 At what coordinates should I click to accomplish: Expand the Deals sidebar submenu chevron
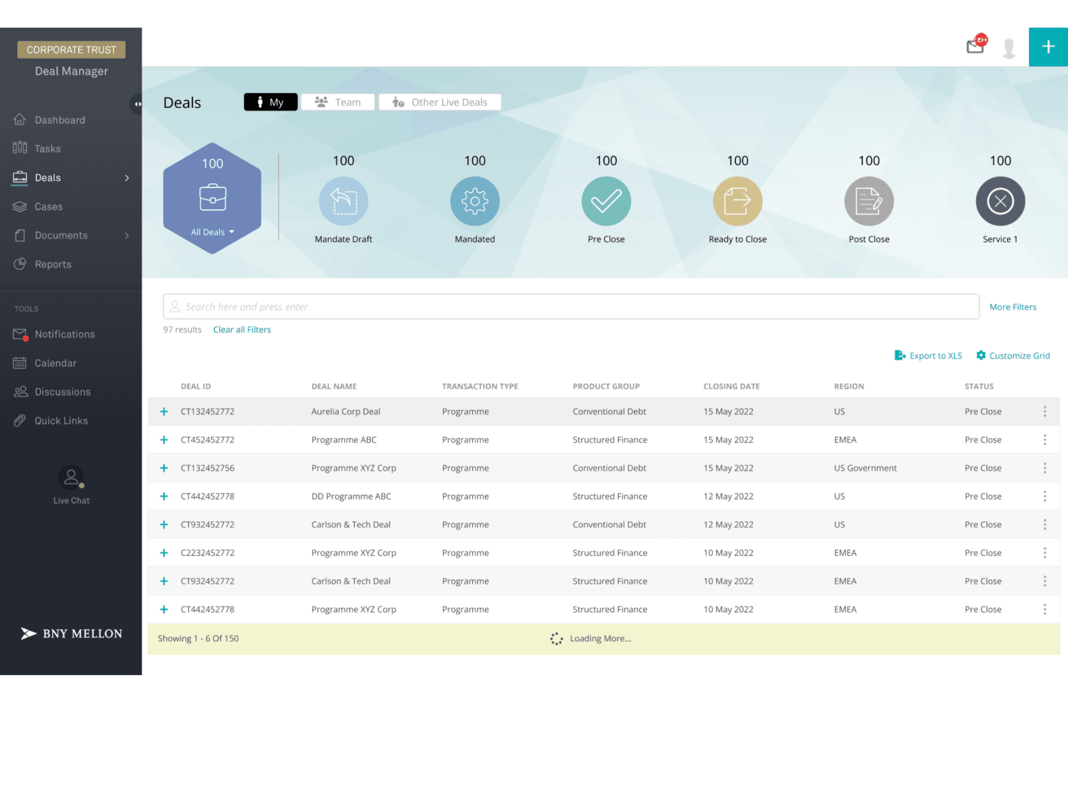pyautogui.click(x=127, y=178)
